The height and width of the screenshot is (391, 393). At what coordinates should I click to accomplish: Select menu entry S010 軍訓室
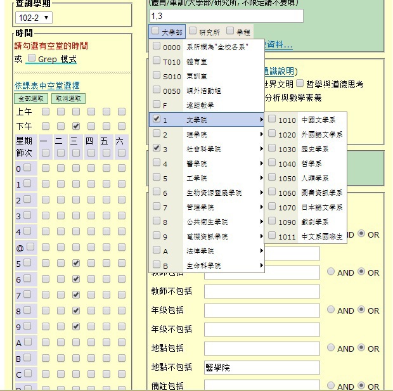[x=207, y=76]
